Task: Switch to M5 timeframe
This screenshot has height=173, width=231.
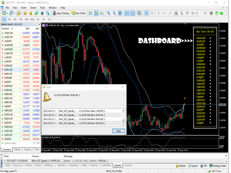Action: tap(21, 19)
